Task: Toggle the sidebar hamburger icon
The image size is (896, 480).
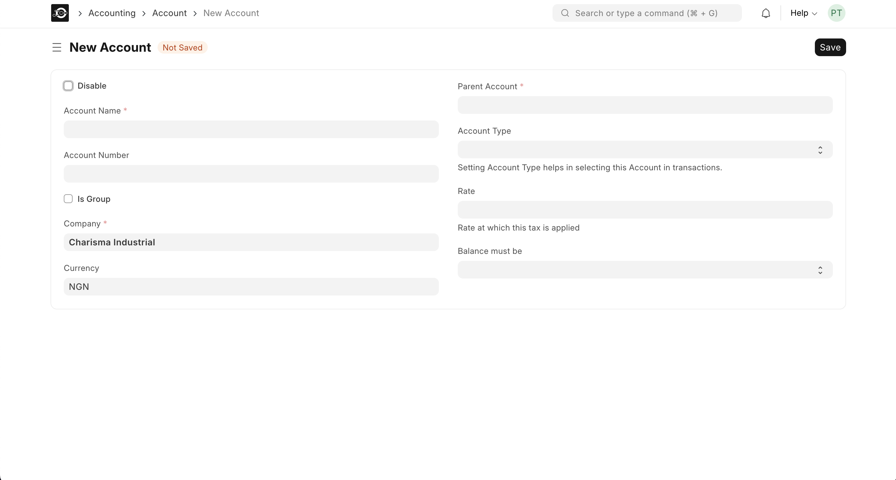Action: point(56,47)
